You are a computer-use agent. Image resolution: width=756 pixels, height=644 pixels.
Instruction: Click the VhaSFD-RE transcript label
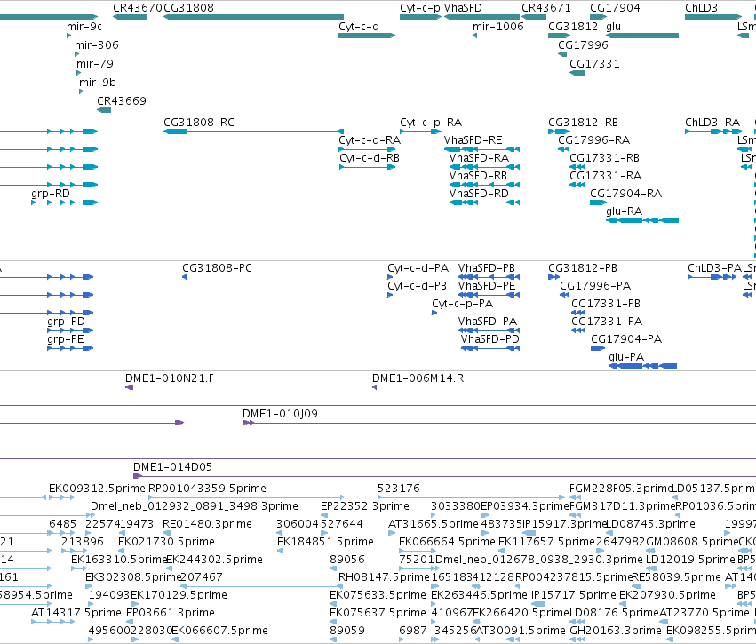tap(473, 140)
